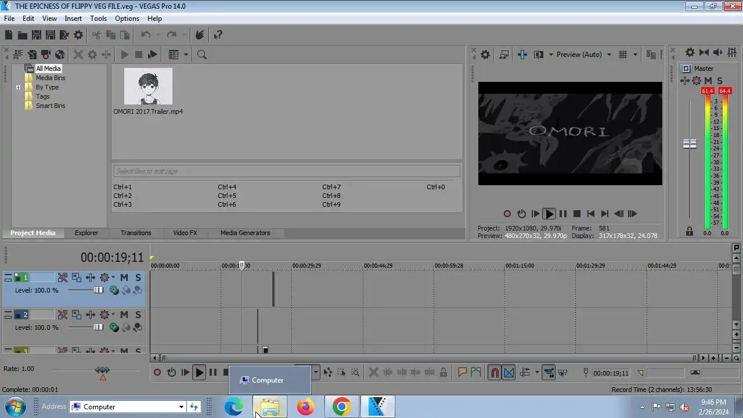Toggle Enable Snapping magnet icon
The height and width of the screenshot is (418, 743).
tap(495, 373)
